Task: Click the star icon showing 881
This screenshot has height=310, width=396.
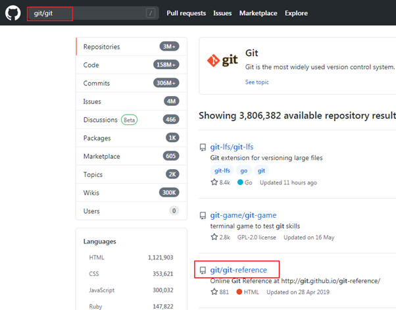Action: (x=214, y=292)
